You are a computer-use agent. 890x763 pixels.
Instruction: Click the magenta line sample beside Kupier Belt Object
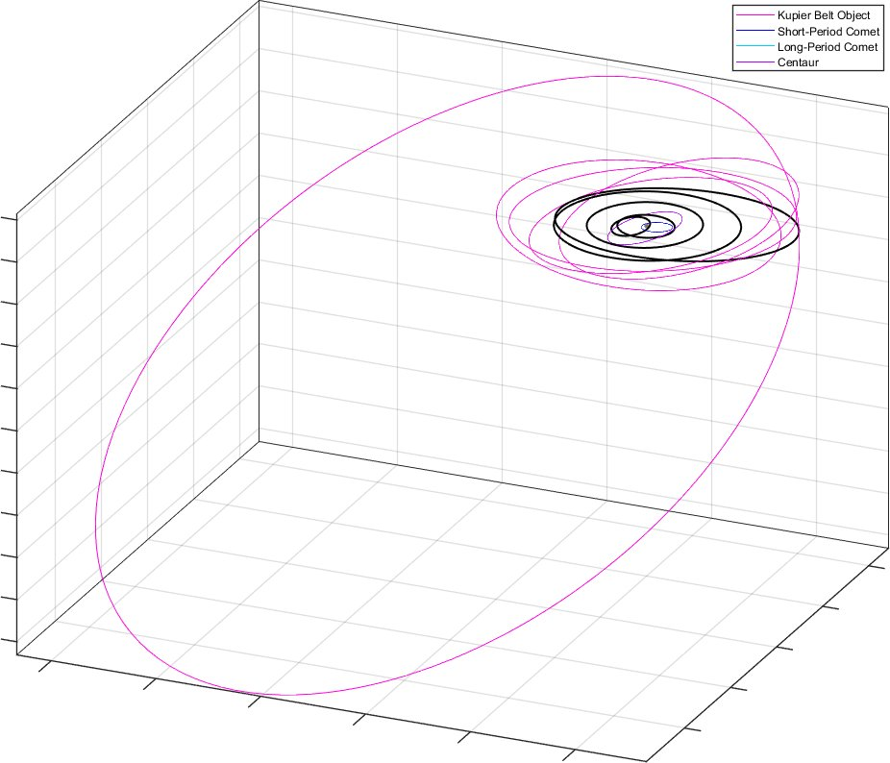[754, 15]
